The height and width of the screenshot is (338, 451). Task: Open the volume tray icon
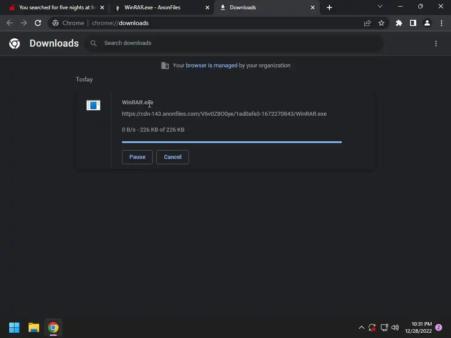395,327
